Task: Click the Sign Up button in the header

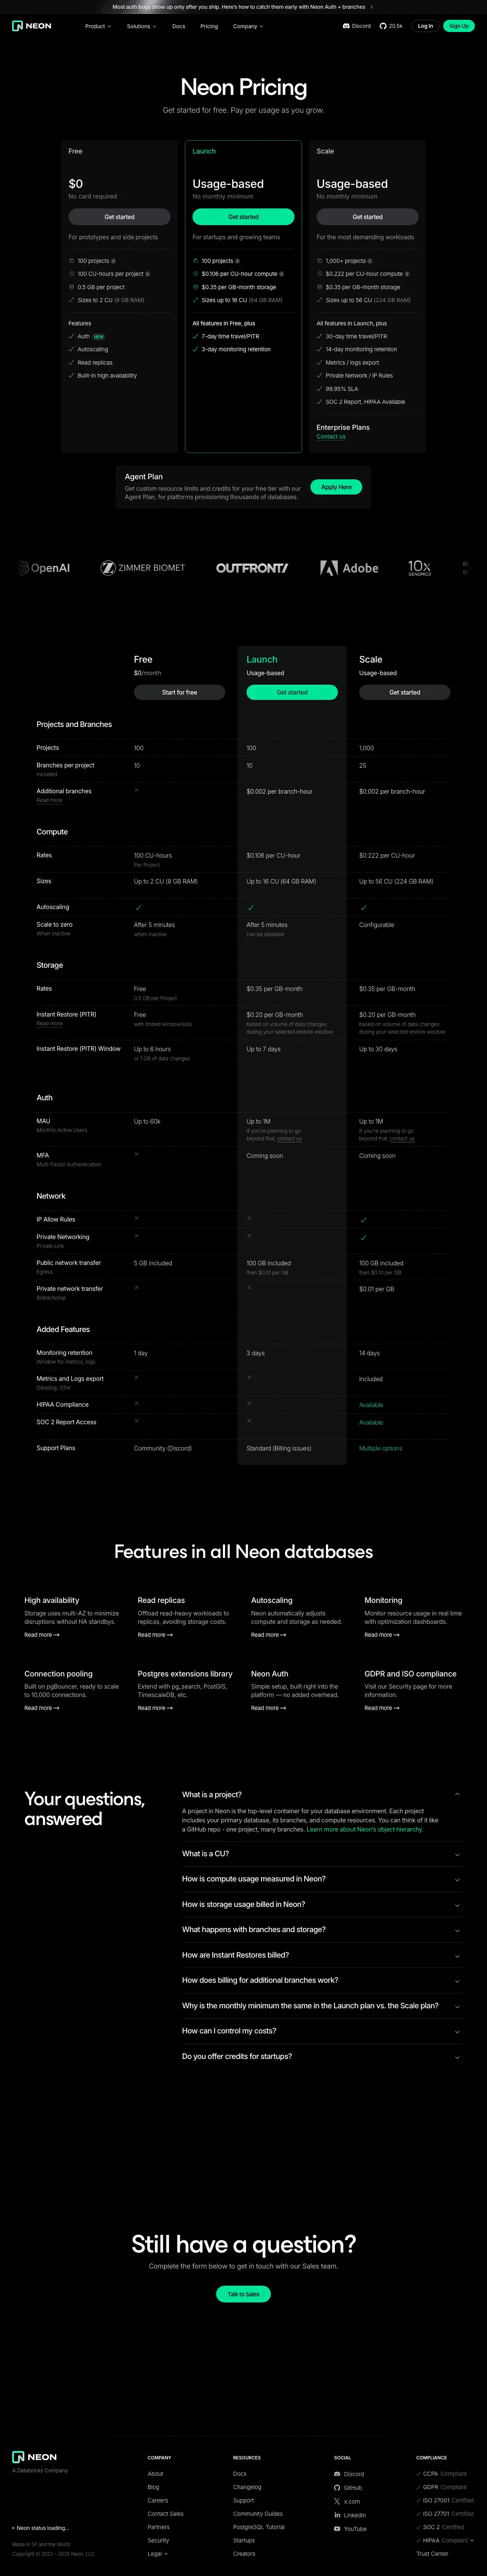Action: [459, 26]
